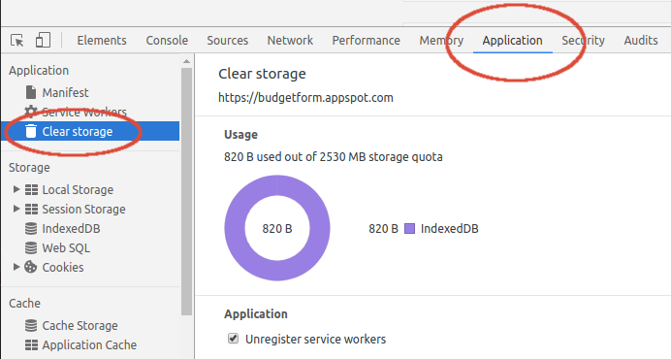Select the Web SQL database icon
Viewport: 671px width, 359px height.
coord(31,247)
